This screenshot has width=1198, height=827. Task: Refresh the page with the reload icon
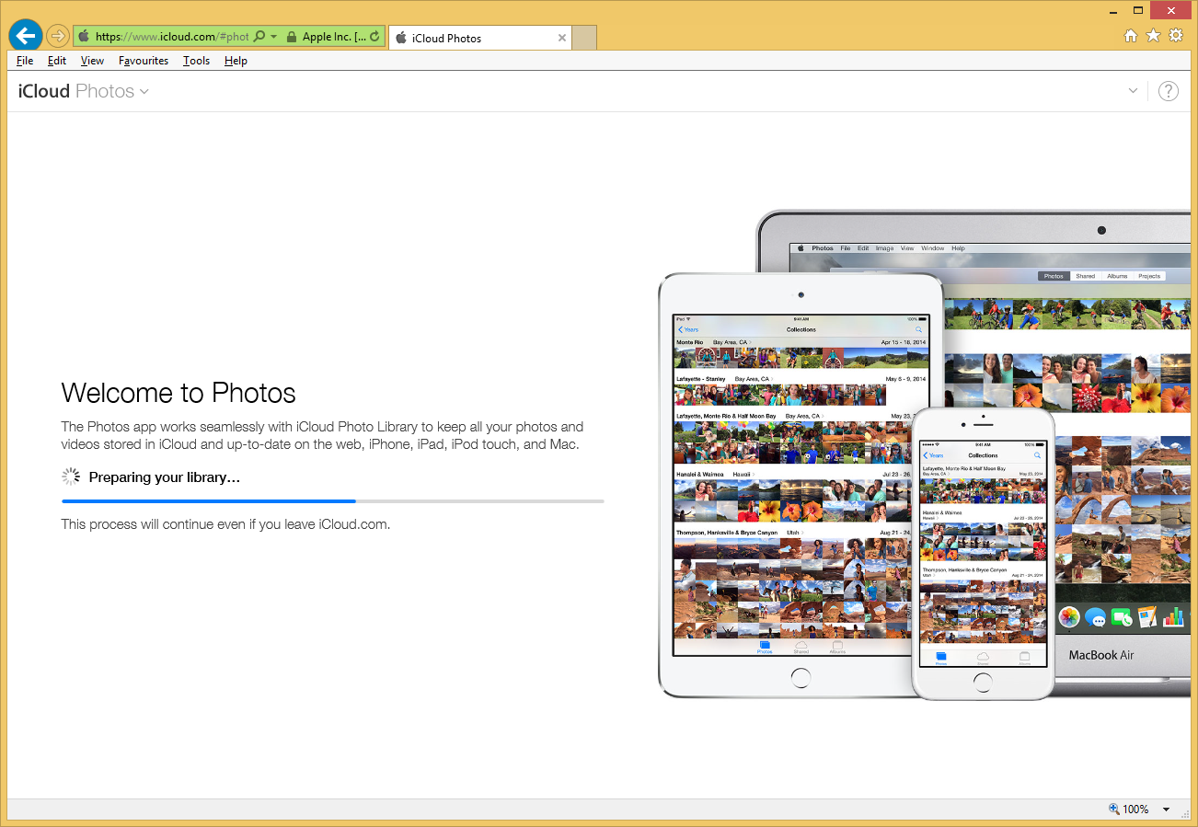(374, 37)
